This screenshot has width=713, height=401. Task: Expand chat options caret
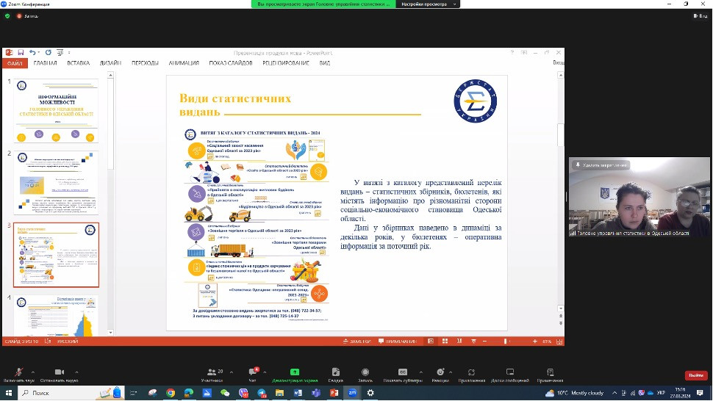(x=265, y=372)
